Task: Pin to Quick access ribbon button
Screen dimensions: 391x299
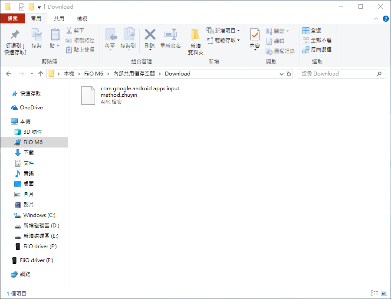Action: click(x=15, y=41)
